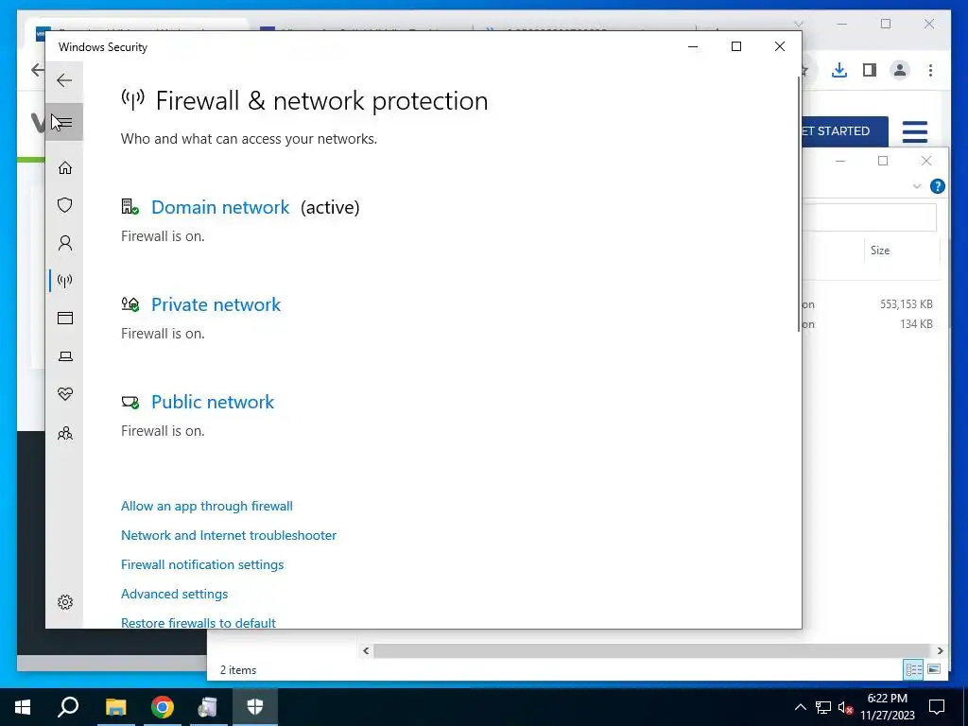Open the website hamburger menu in Chrome
968x726 pixels.
tap(915, 131)
